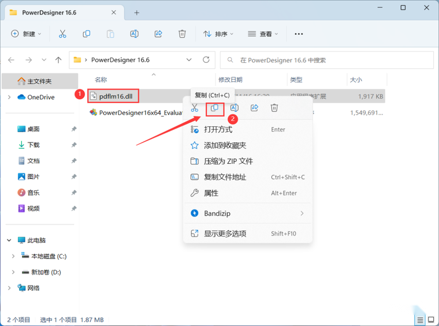The width and height of the screenshot is (439, 326).
Task: Click Cut icon in context menu
Action: pyautogui.click(x=194, y=108)
